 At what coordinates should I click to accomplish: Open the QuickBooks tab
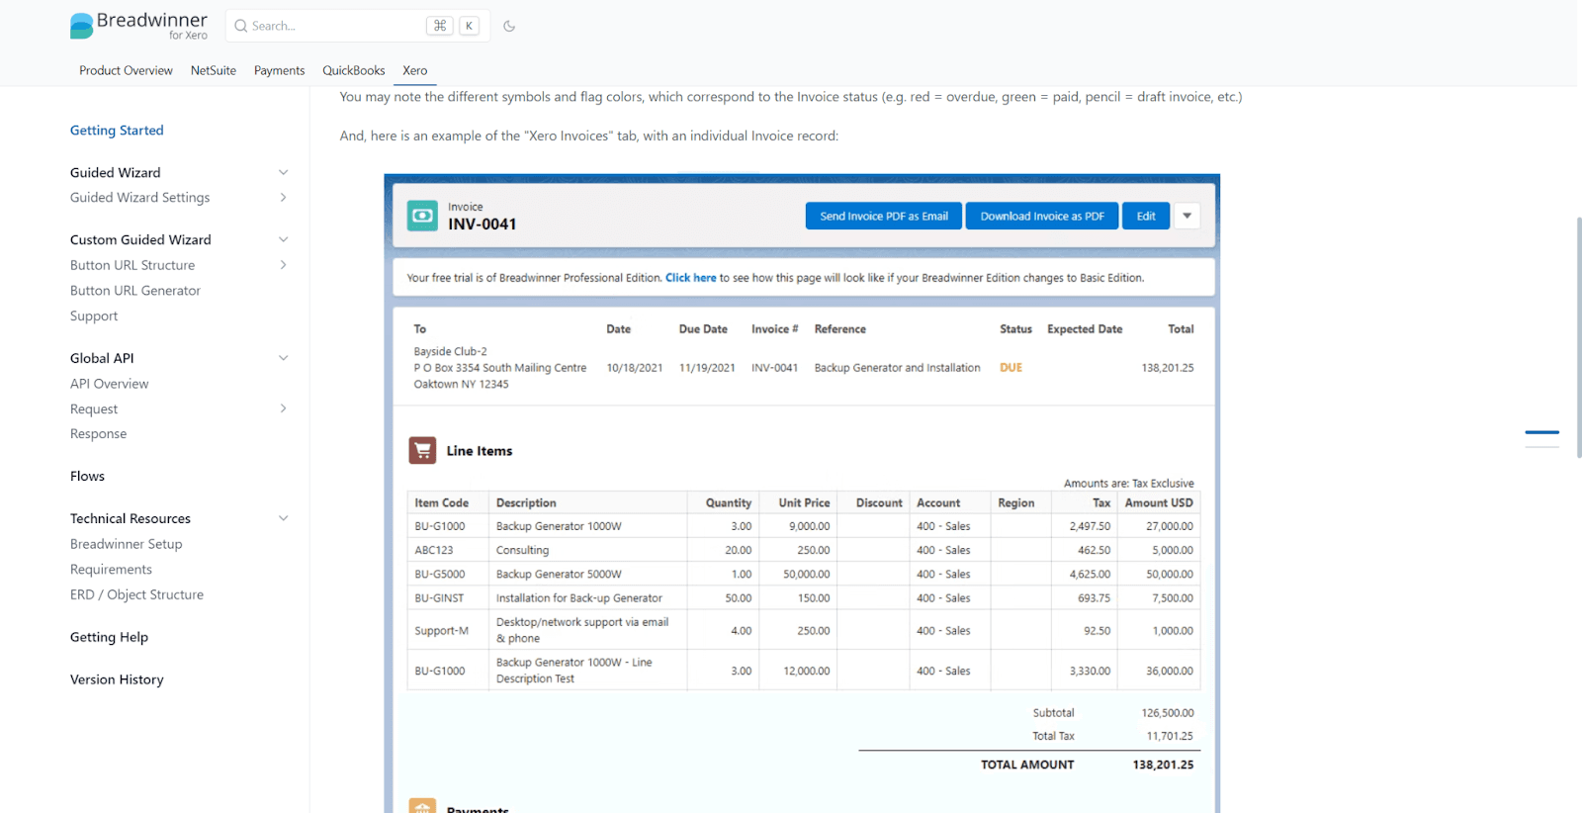[x=353, y=70]
